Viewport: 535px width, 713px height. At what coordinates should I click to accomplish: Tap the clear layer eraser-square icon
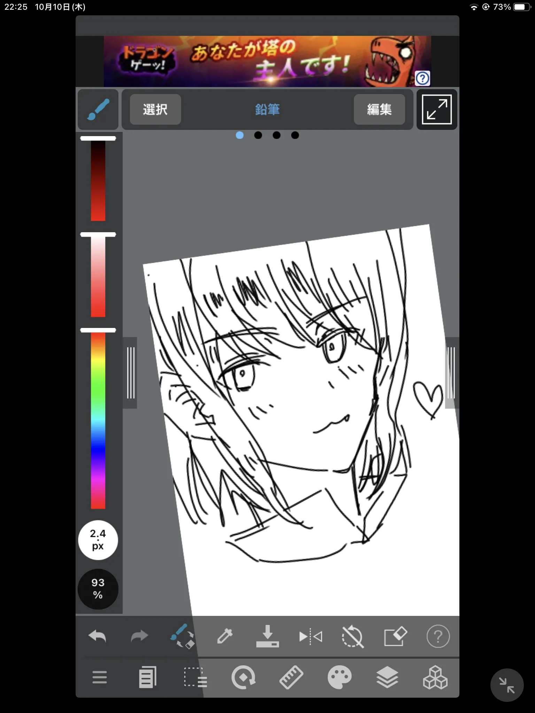[395, 636]
